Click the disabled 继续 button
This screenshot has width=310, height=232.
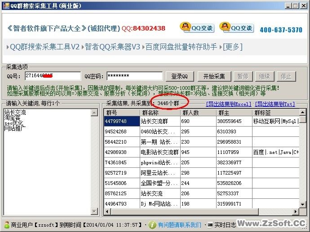(x=264, y=76)
